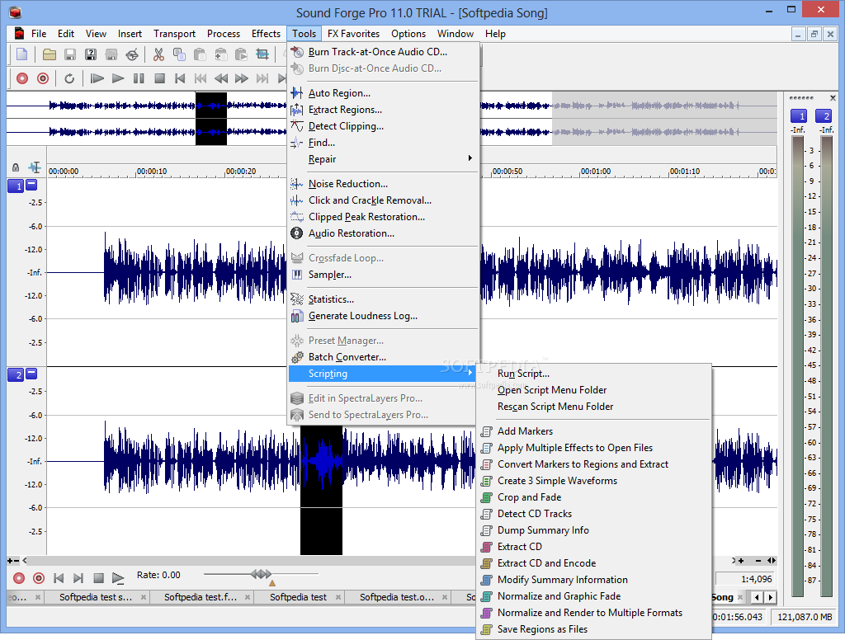The height and width of the screenshot is (640, 845).
Task: Open Batch Converter from the menu
Action: point(384,357)
